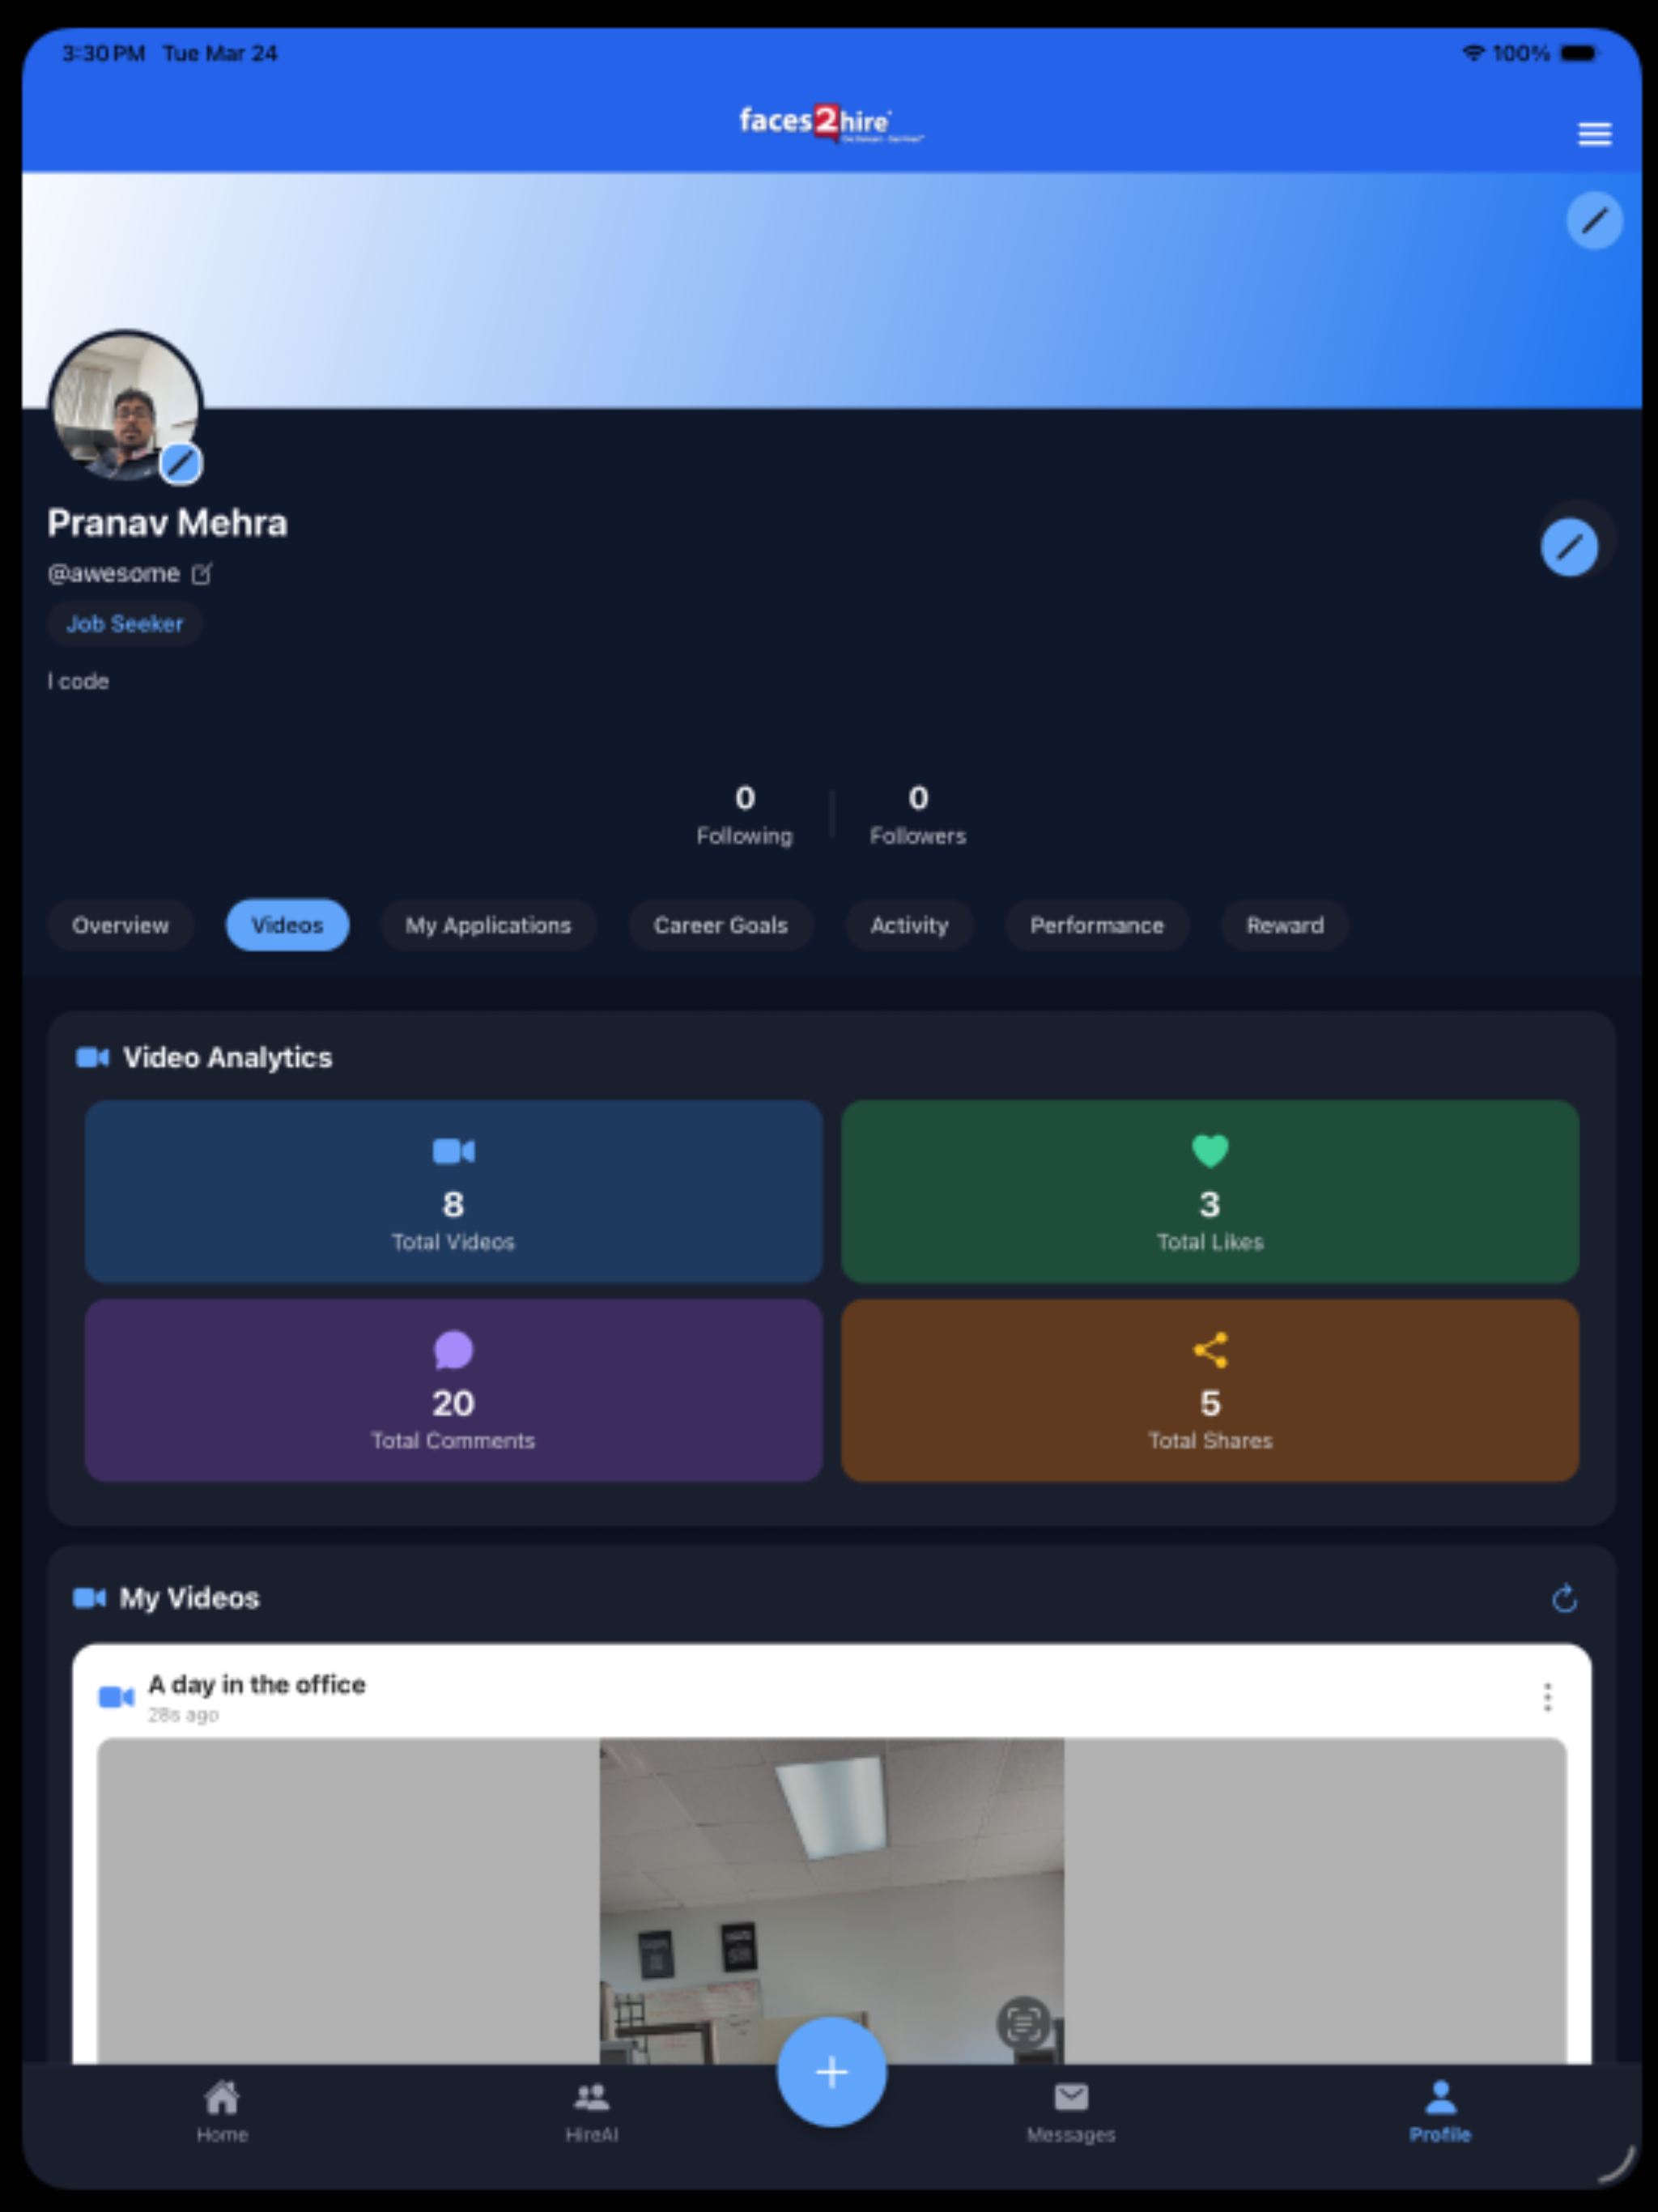Screen dimensions: 1658x2212
Task: Tap the 3:30 PM clock
Action: (x=103, y=53)
